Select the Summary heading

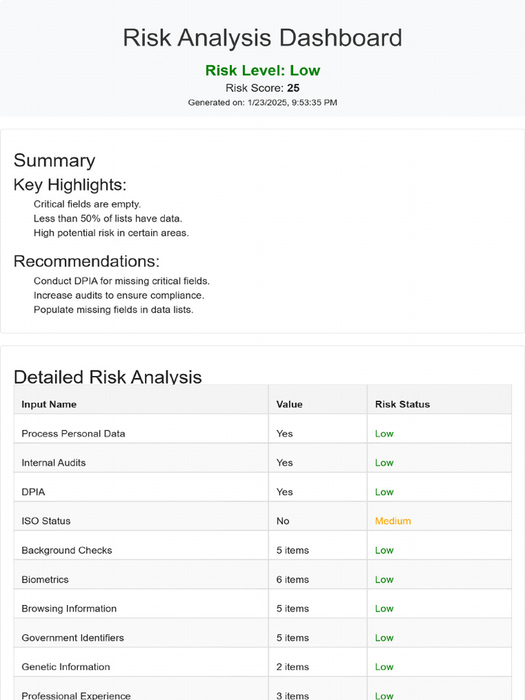tap(55, 161)
